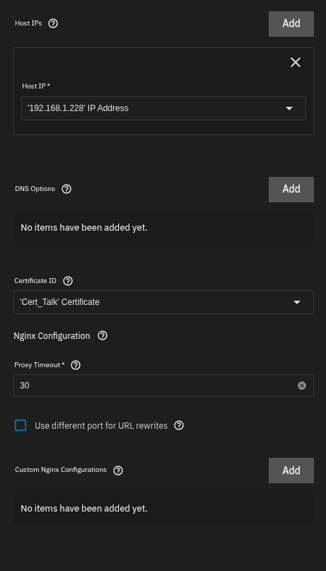326x571 pixels.
Task: Show help for URL rewrites port option
Action: tap(179, 425)
